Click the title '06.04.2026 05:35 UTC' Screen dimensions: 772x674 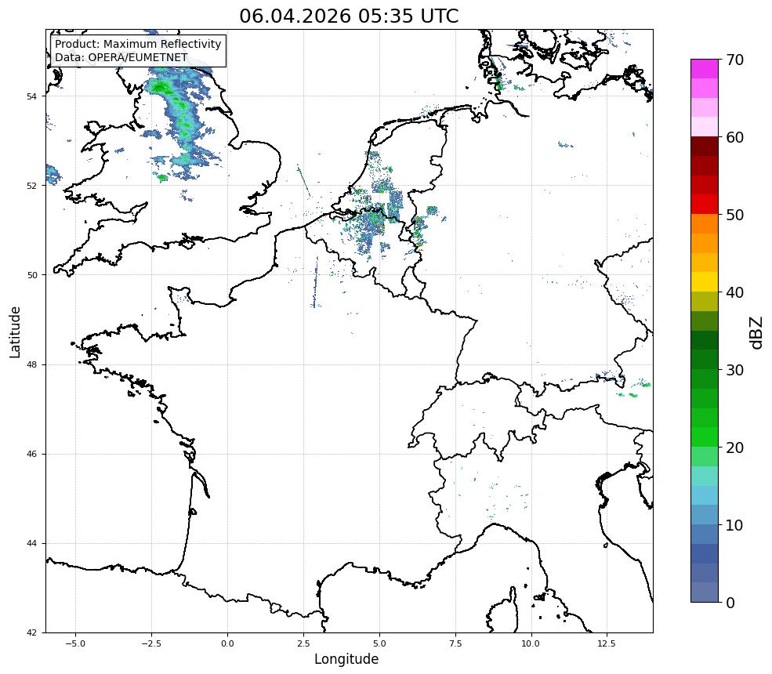coord(349,16)
